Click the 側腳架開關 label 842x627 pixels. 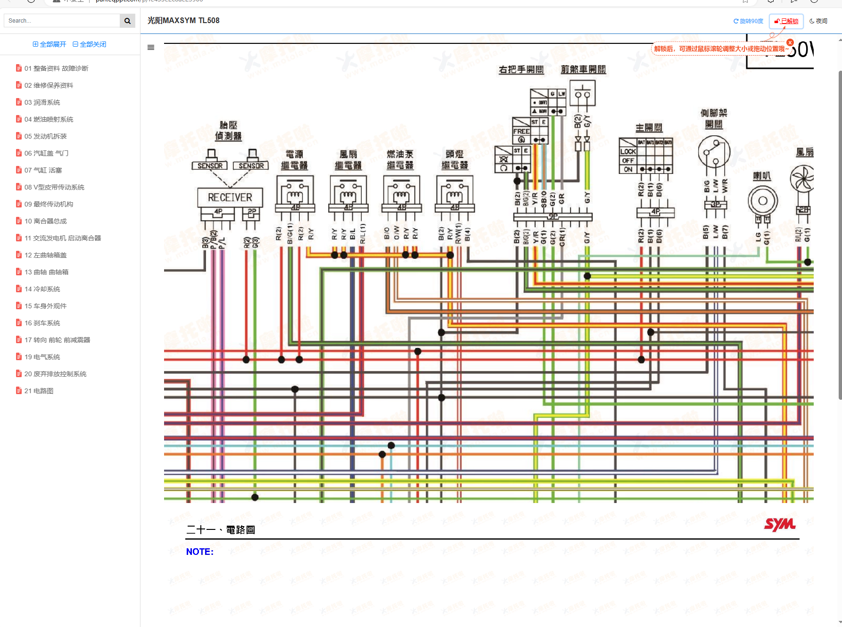(x=714, y=118)
